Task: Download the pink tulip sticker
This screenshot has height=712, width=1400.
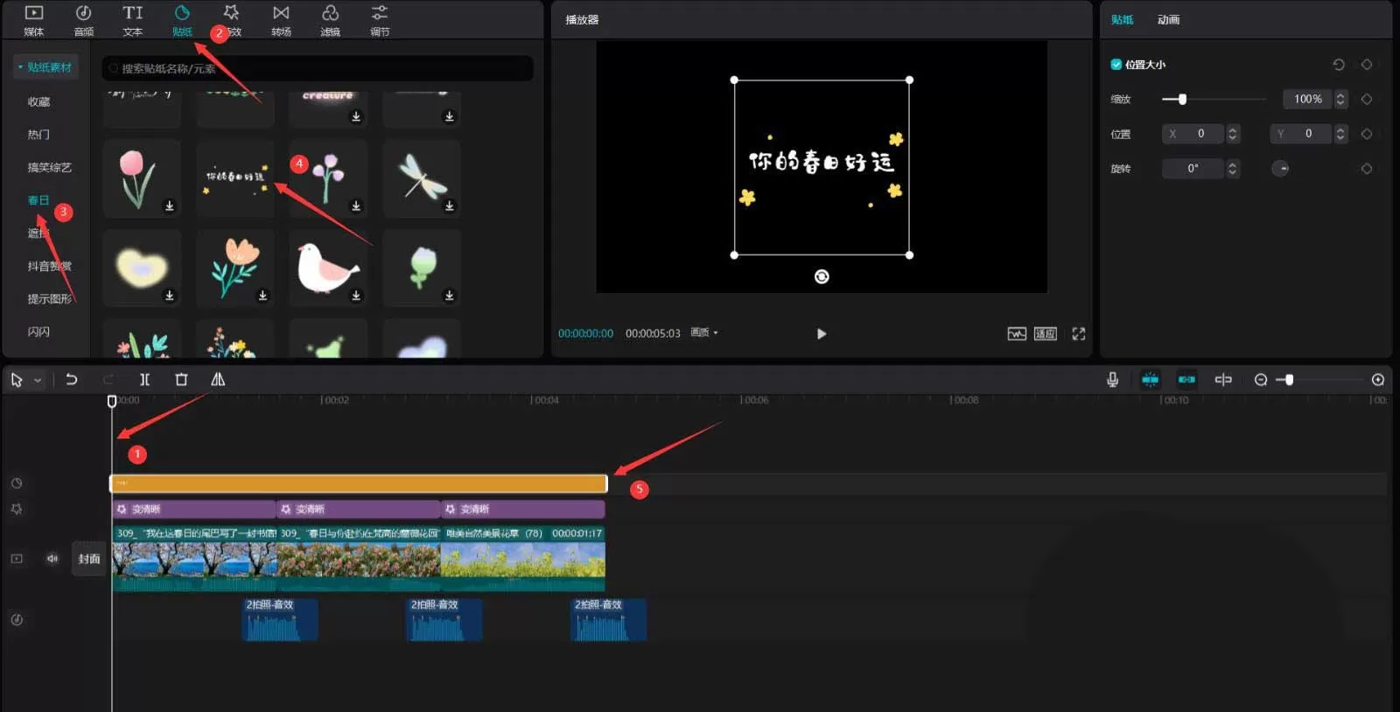Action: pyautogui.click(x=170, y=206)
